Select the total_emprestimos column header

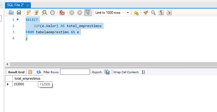tap(28, 78)
